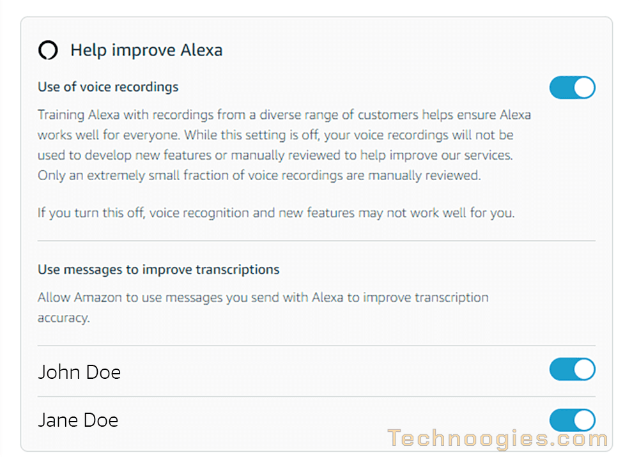
Task: Click the Allow Amazon to use messages description
Action: [263, 308]
